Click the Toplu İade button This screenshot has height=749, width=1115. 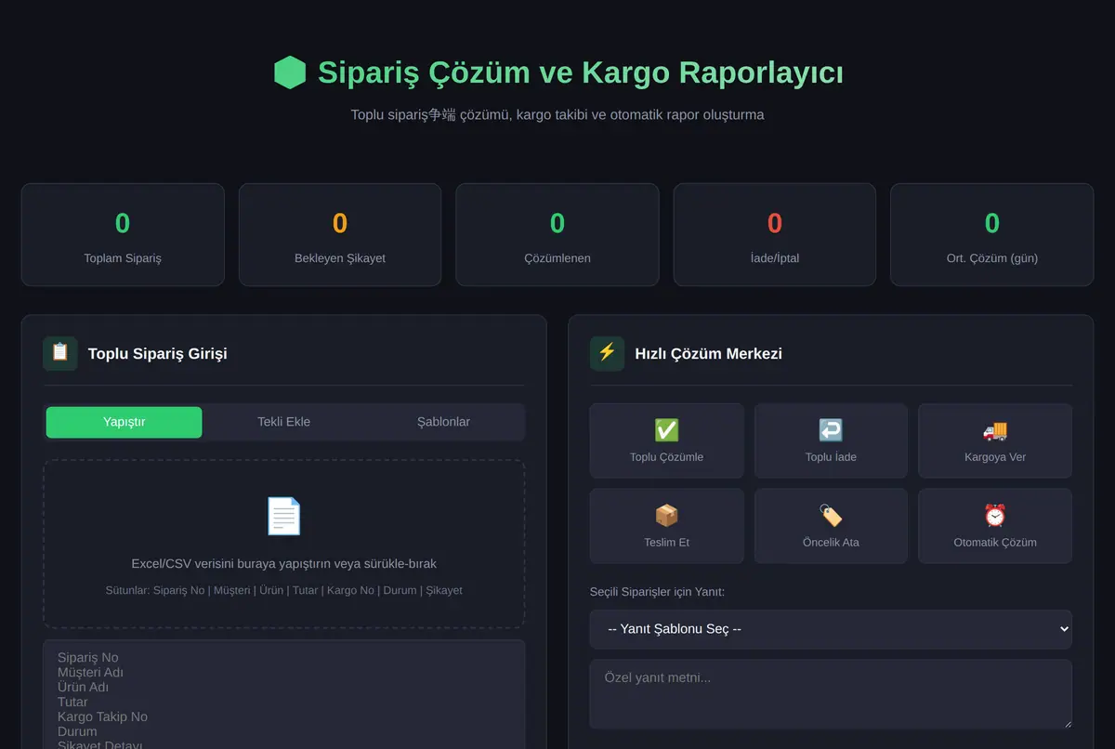[x=831, y=440]
